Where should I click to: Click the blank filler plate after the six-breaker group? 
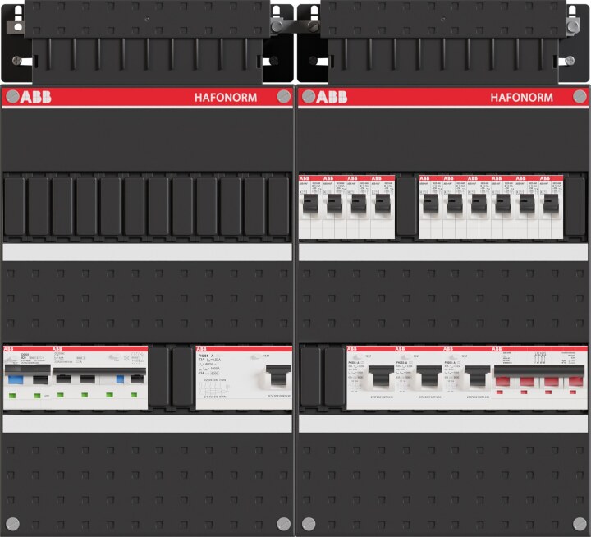(575, 207)
